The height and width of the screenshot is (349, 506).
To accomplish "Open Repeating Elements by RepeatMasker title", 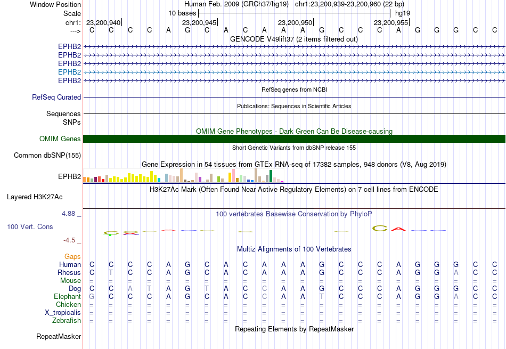I will tap(294, 329).
